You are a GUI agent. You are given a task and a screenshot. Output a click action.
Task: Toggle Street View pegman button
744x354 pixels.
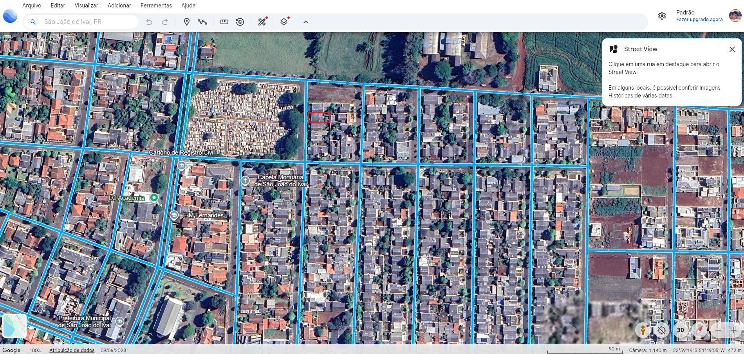643,330
